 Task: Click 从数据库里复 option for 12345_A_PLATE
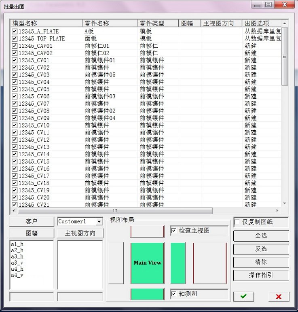[262, 31]
